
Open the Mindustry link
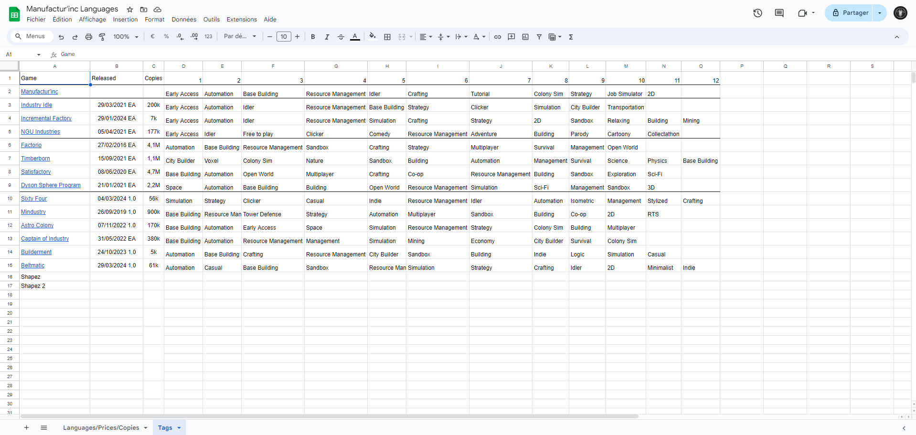pos(33,212)
